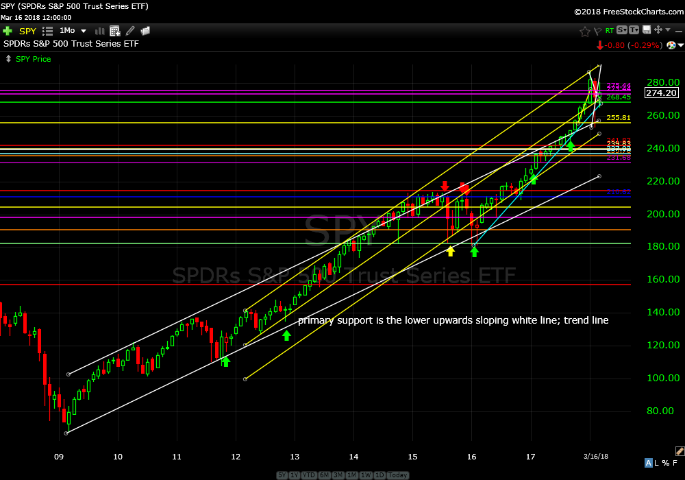Click the four-arrow move chart icon
The image size is (685, 480).
pyautogui.click(x=658, y=30)
